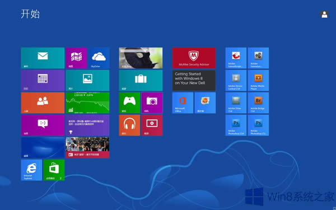
Task: Launch Internet Explorer tile
Action: (x=31, y=170)
